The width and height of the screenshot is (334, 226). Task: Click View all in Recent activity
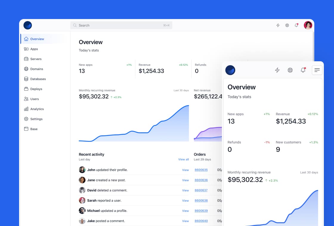coord(183,159)
